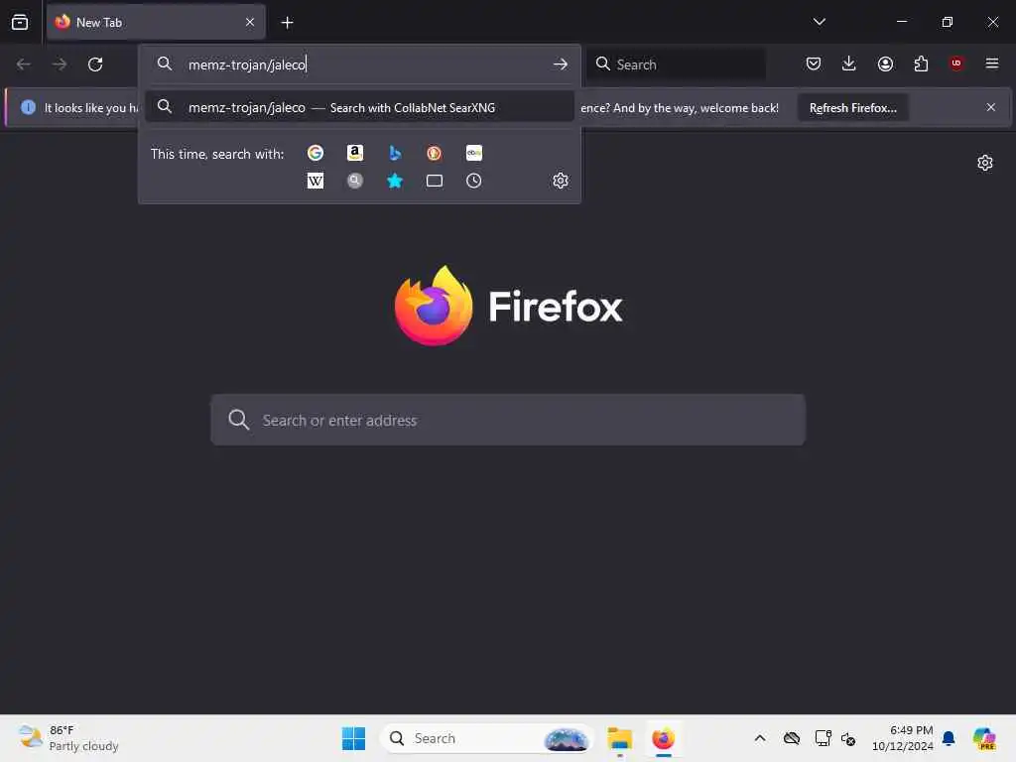Screen dimensions: 1016x762
Task: Open the notification bell in taskbar
Action: coord(949,738)
